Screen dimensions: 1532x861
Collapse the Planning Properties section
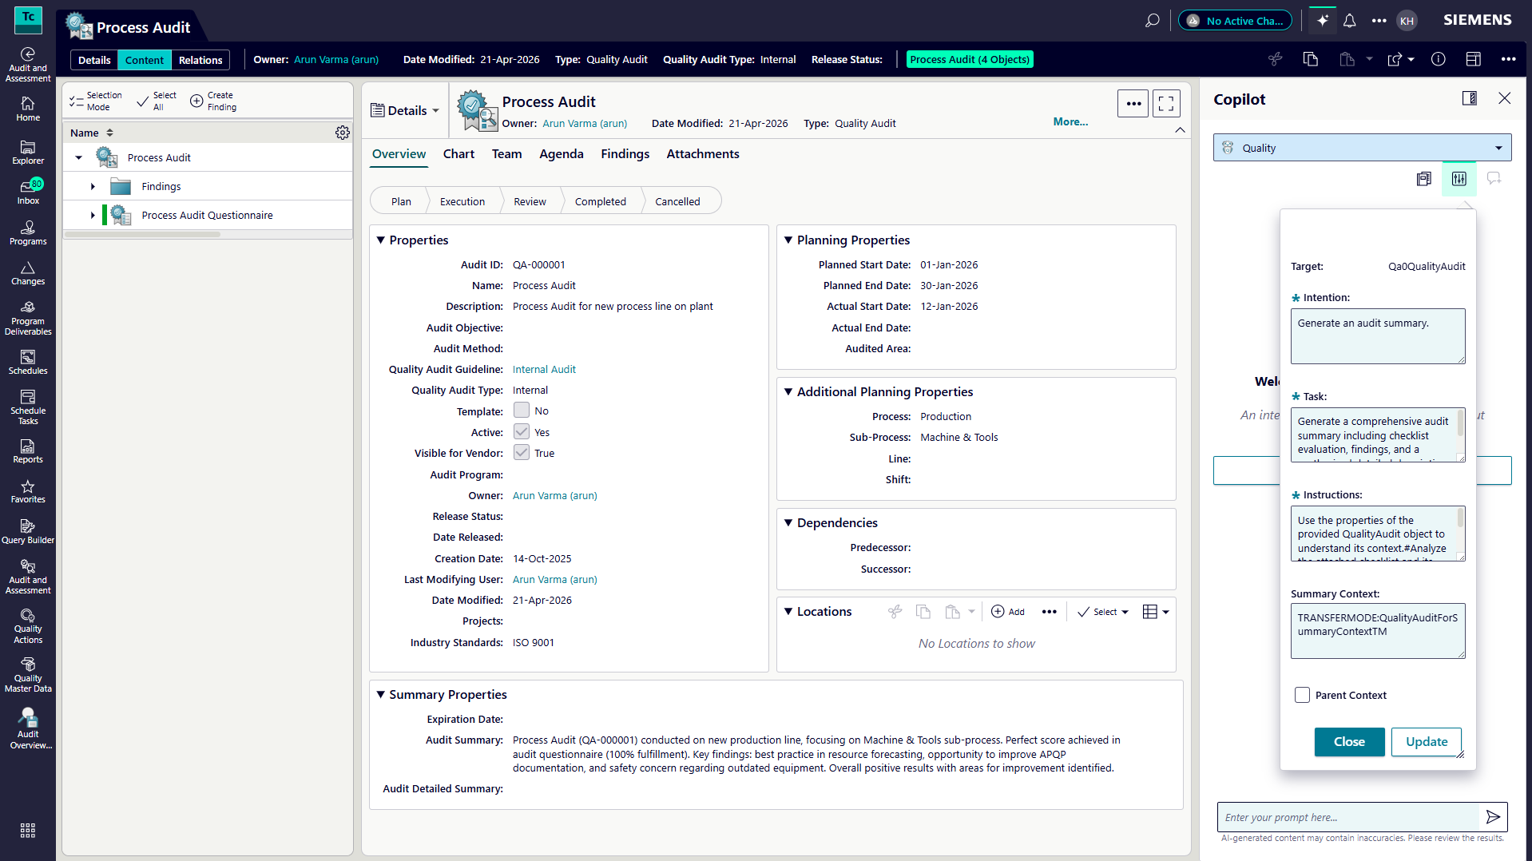[x=788, y=240]
